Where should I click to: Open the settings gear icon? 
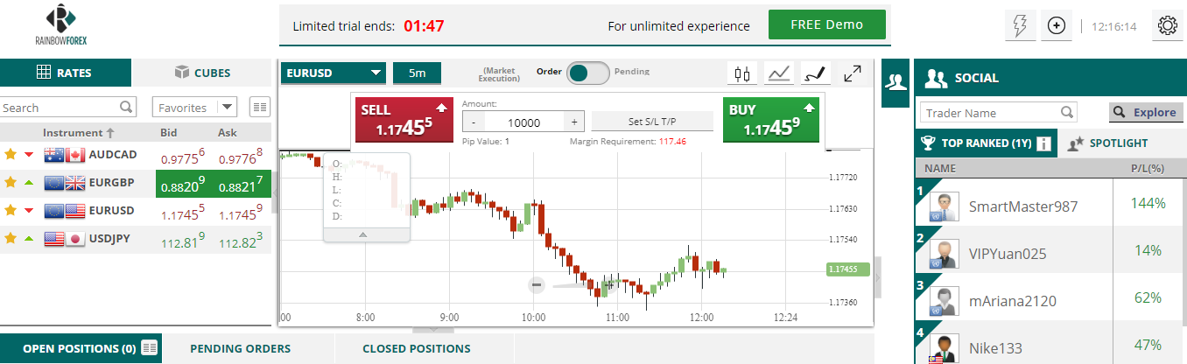1166,26
